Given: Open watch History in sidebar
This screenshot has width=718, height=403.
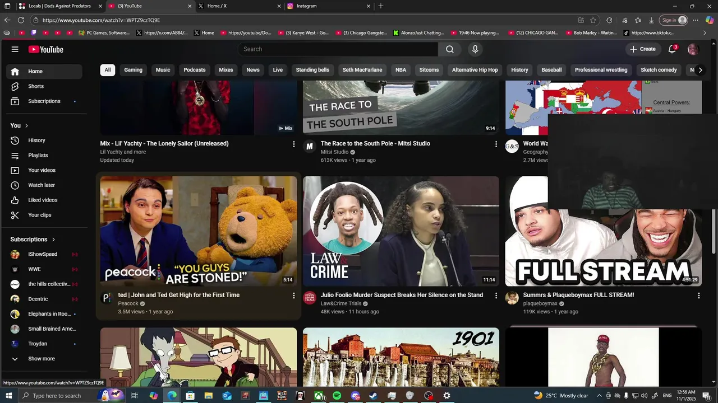Looking at the screenshot, I should coord(44,140).
